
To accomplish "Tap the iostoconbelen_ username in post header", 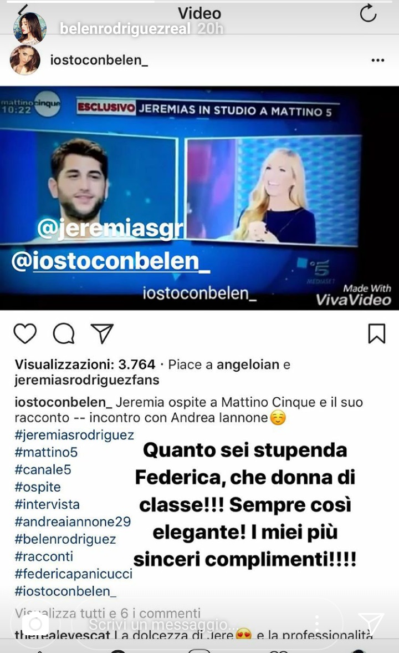I will [x=99, y=60].
